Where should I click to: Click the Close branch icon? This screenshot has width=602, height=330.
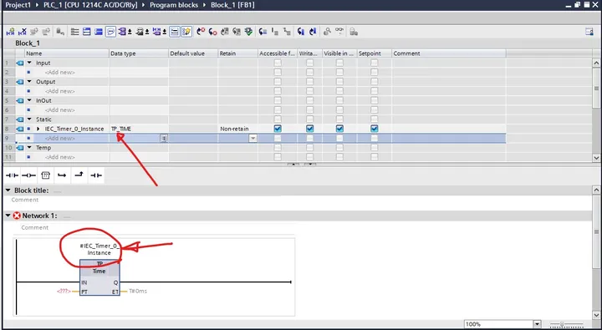(x=79, y=175)
